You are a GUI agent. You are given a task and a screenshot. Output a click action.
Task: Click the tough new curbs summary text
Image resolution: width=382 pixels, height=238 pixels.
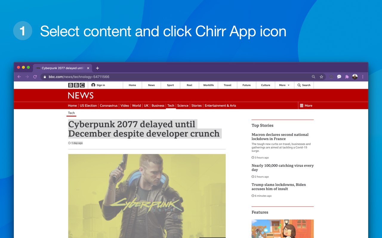[x=281, y=148]
